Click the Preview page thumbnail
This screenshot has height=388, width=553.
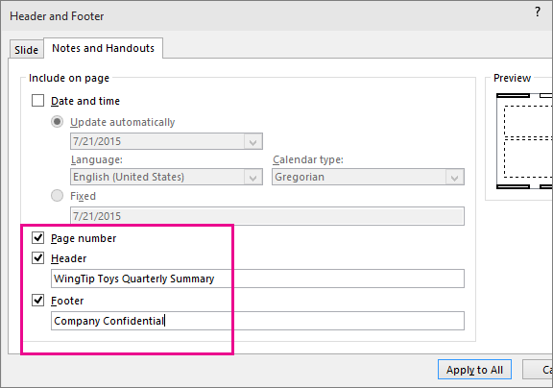(524, 141)
